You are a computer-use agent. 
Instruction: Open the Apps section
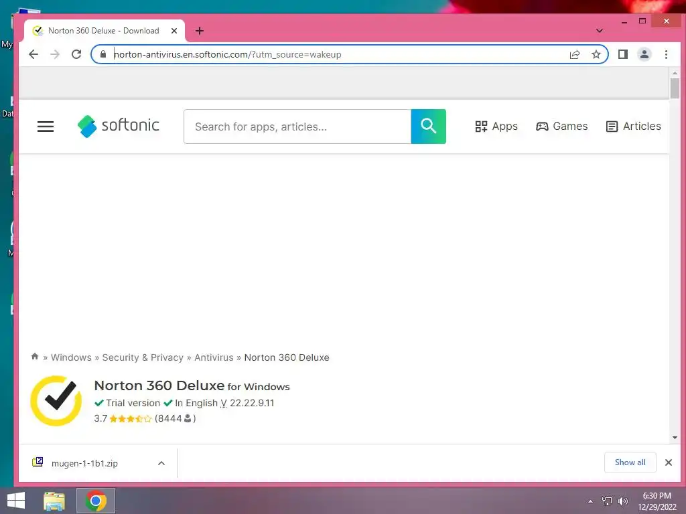496,126
